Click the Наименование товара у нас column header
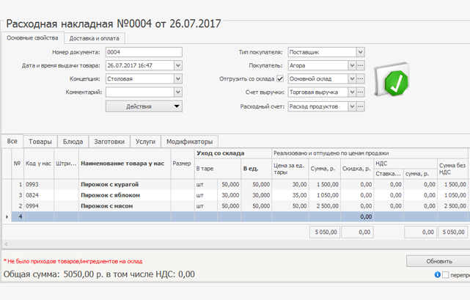Screen dimensions: 470x300 coord(125,164)
